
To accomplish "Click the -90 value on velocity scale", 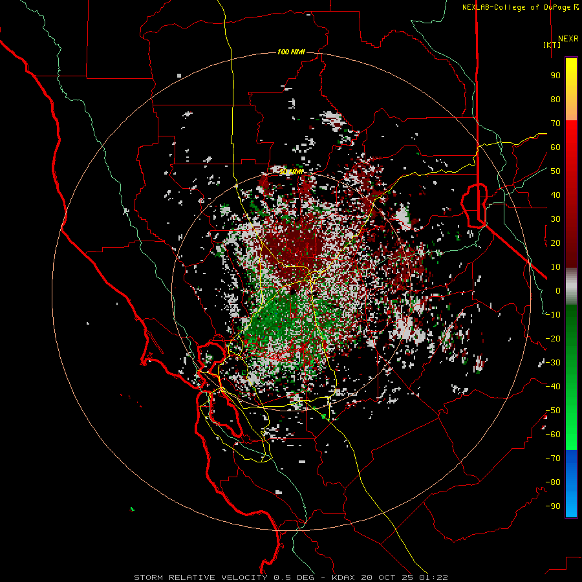I will pyautogui.click(x=553, y=506).
